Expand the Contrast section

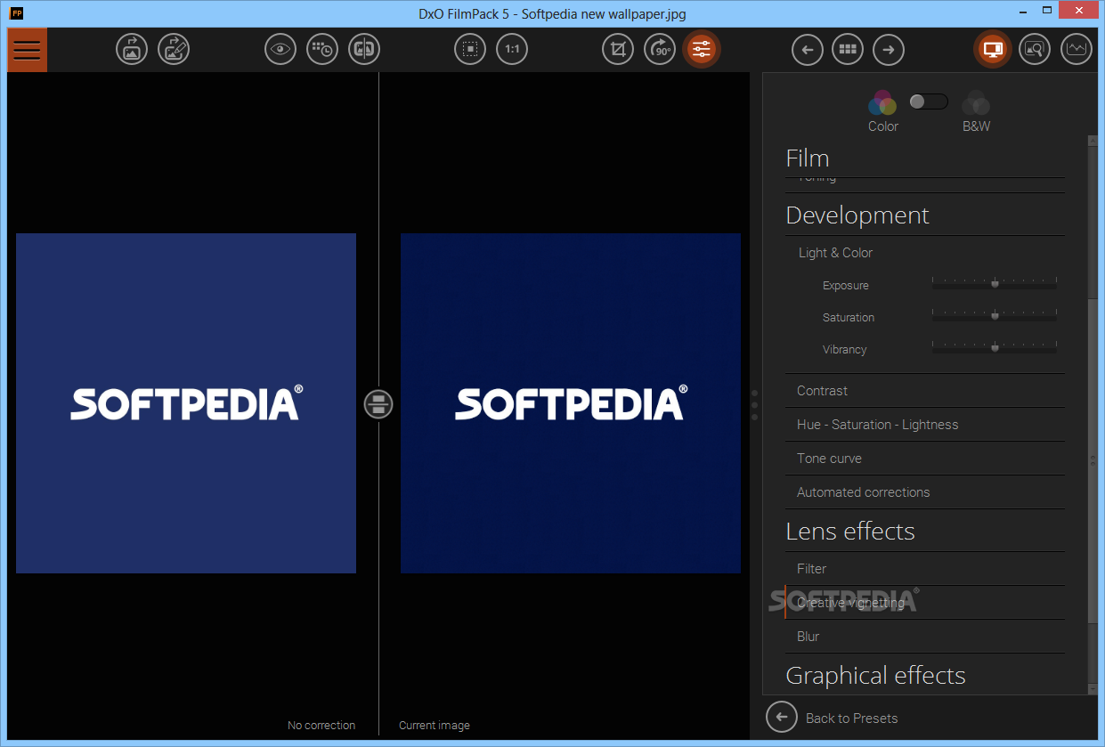tap(925, 391)
